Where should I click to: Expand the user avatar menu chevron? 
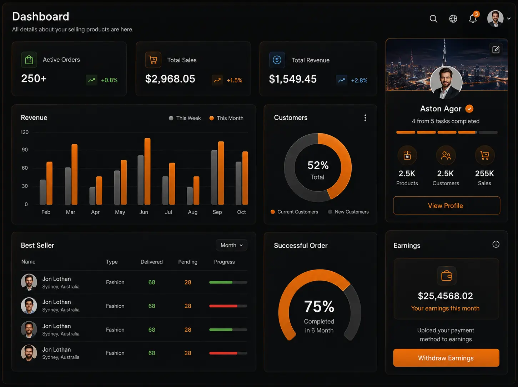(x=509, y=19)
